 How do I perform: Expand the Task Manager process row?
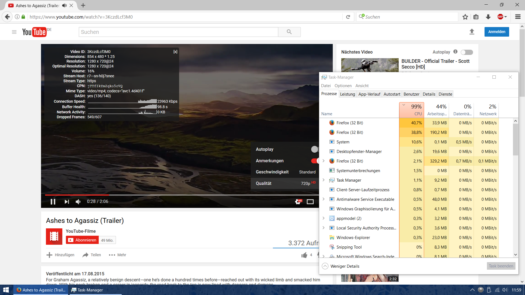(323, 180)
